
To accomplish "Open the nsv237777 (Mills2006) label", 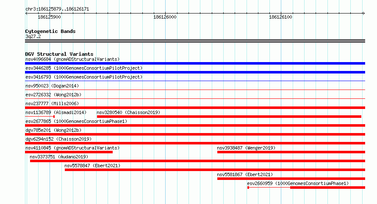I will (52, 103).
